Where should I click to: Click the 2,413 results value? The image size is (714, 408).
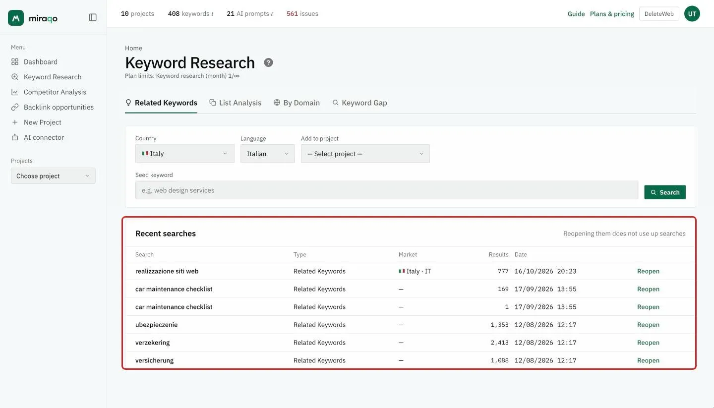(499, 343)
